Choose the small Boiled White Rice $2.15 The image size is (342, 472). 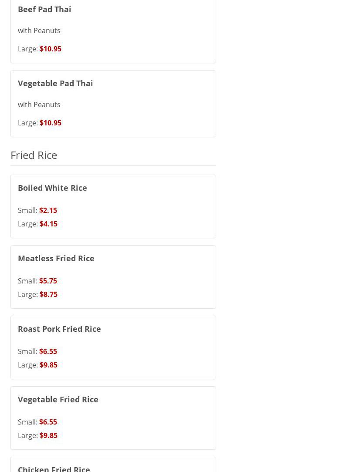pyautogui.click(x=48, y=210)
